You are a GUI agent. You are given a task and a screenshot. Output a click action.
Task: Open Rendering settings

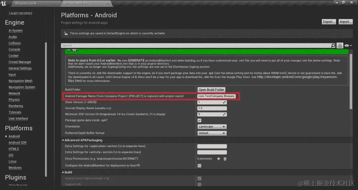click(16, 106)
